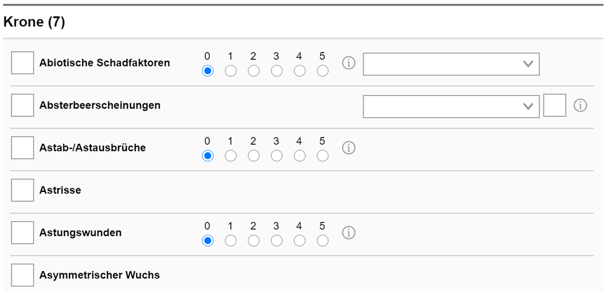This screenshot has width=604, height=291.
Task: Check the Astrisse checkbox
Action: pyautogui.click(x=22, y=190)
